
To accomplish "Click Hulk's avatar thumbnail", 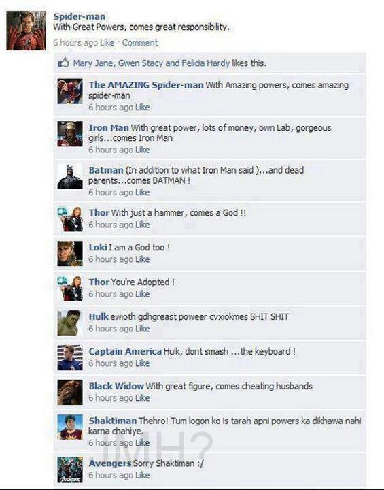I will pos(70,323).
